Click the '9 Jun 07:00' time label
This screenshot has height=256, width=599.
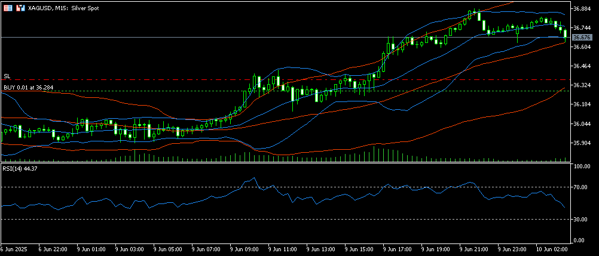pos(205,249)
